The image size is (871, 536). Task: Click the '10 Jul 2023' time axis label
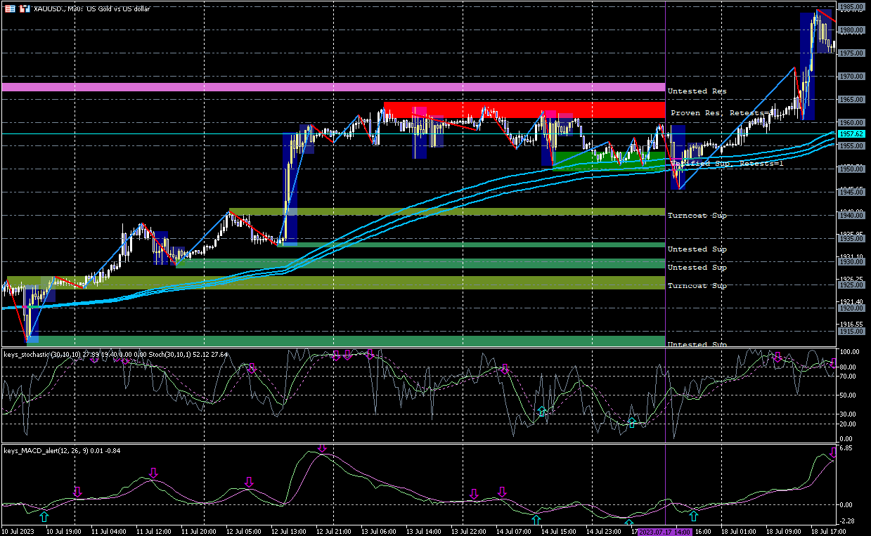pos(19,532)
